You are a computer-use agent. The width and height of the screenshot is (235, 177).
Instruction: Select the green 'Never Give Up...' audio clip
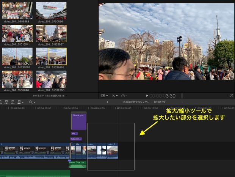click(77, 164)
